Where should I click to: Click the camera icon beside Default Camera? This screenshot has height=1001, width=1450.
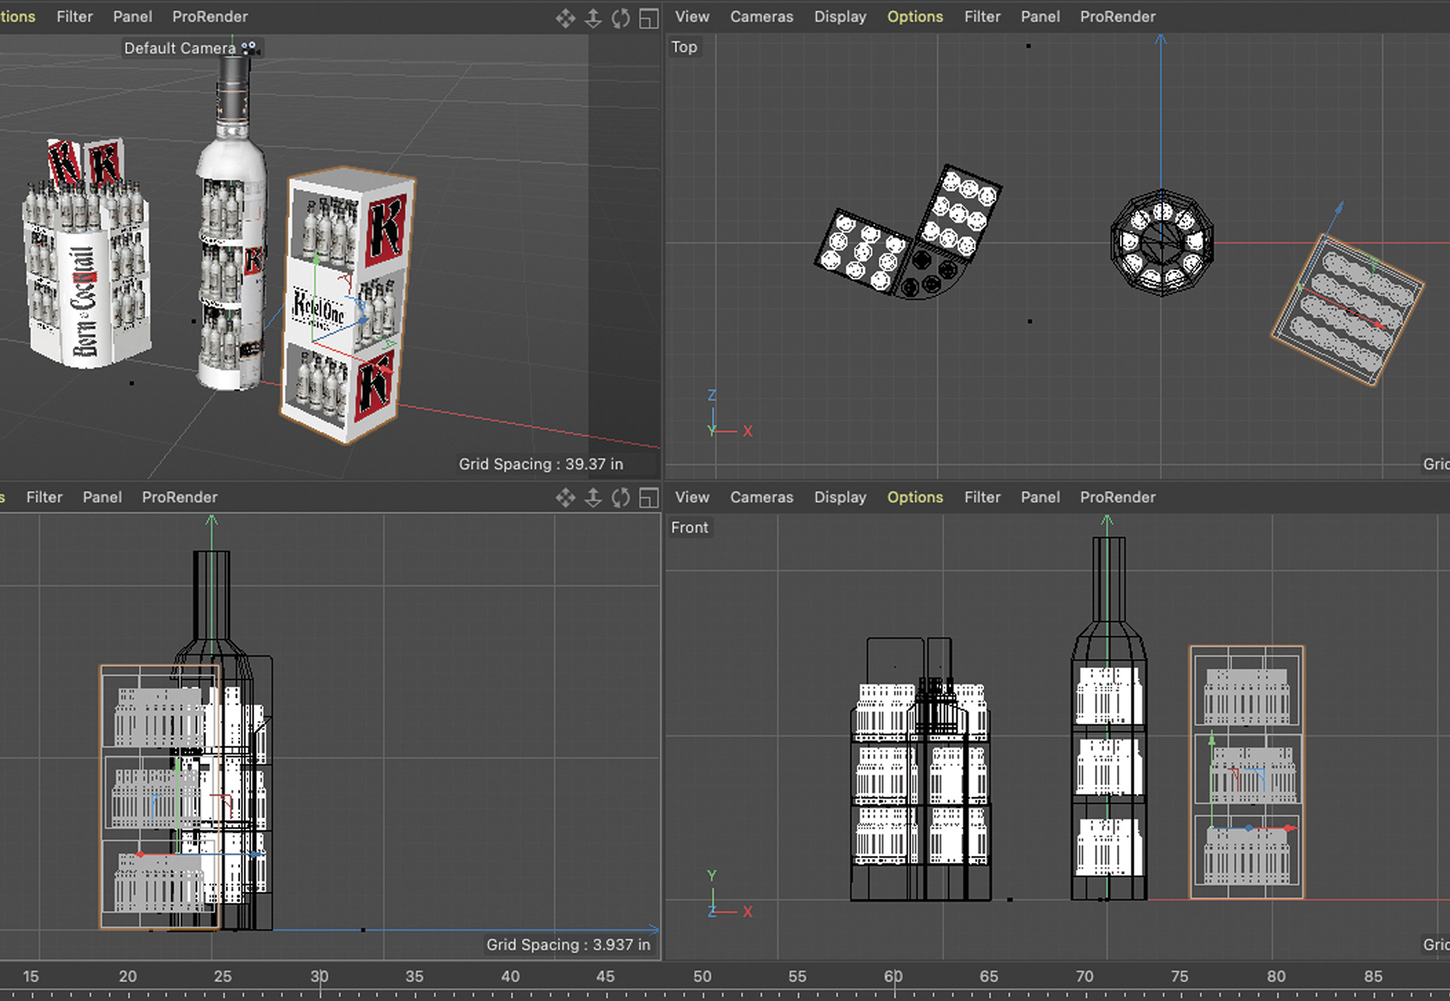pyautogui.click(x=249, y=48)
